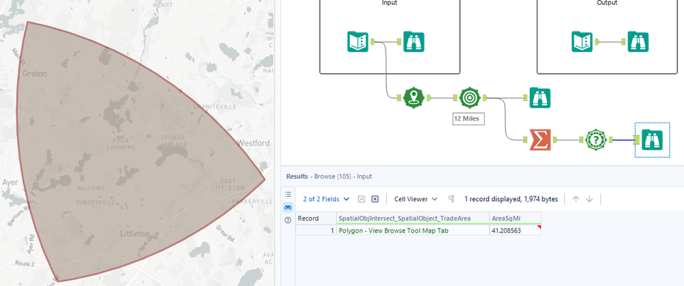Click the Groton label on the map

(34, 74)
